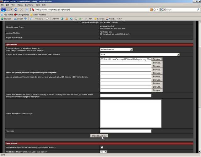Click the Upload/Submit button
Image resolution: width=201 pixels, height=157 pixels.
pyautogui.click(x=99, y=136)
